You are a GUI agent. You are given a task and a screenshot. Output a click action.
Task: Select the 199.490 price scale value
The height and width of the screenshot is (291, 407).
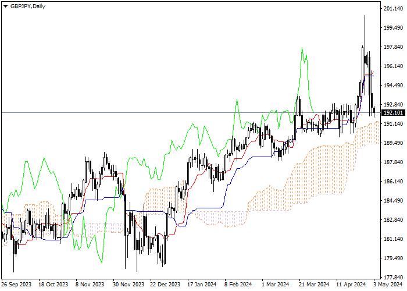point(393,28)
